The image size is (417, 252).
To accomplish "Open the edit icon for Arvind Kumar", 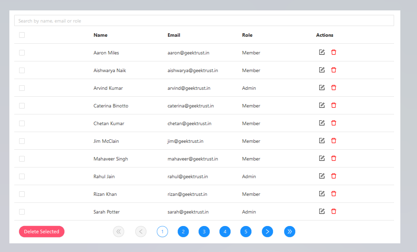I will pyautogui.click(x=321, y=87).
